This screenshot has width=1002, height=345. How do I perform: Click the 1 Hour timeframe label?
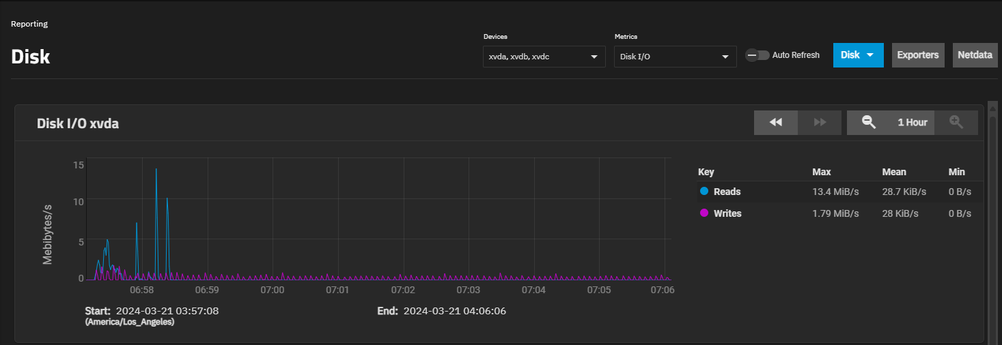coord(913,122)
